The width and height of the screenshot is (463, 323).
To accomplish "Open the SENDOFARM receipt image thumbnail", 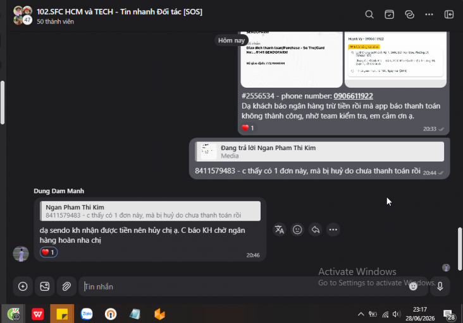I will pos(292,59).
